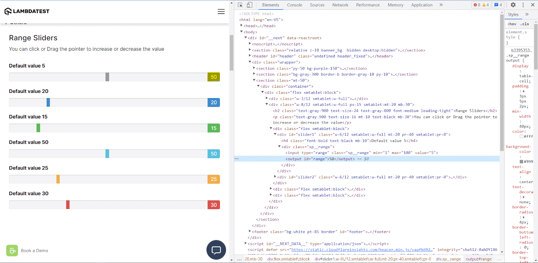This screenshot has height=263, width=538.
Task: Close the DevTools panel
Action: tap(533, 5)
